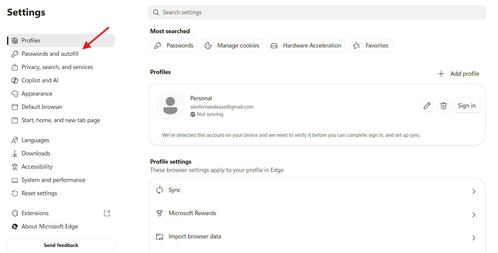The width and height of the screenshot is (498, 253).
Task: Select Appearance in the sidebar
Action: click(x=61, y=94)
